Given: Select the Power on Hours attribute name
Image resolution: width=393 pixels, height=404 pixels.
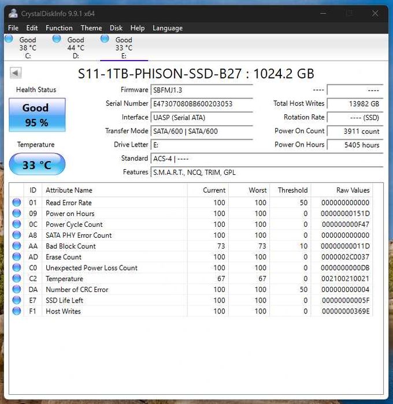Looking at the screenshot, I should tap(70, 214).
